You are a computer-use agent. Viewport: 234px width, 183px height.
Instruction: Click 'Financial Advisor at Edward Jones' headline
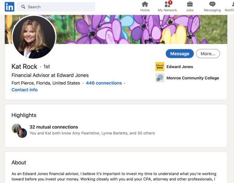click(x=50, y=75)
